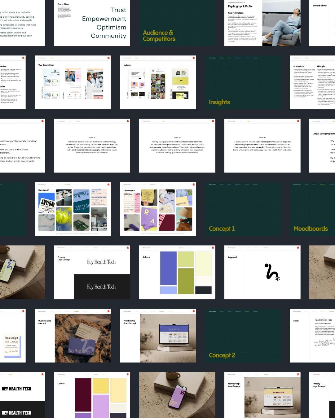The height and width of the screenshot is (418, 335).
Task: Click the photo grid profile screenshot on the Industry slide
Action: (158, 84)
